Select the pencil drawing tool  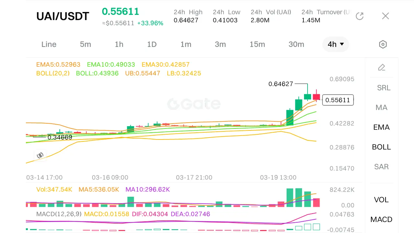click(x=382, y=67)
